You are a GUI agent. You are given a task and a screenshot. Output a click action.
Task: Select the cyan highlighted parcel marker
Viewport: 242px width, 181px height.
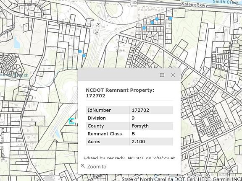pos(71,121)
